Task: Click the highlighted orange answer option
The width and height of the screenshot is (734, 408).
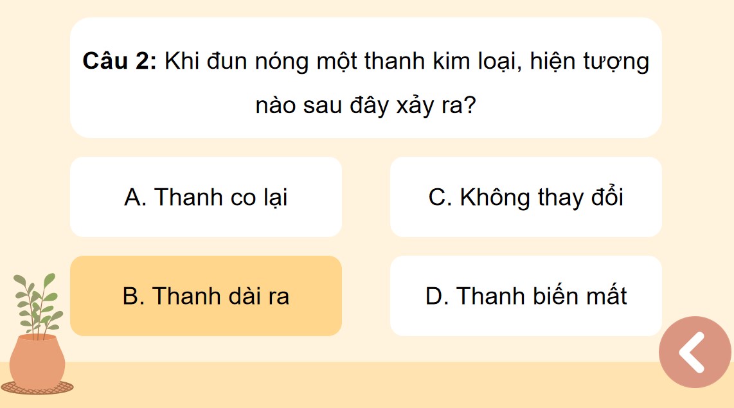Action: (x=207, y=296)
